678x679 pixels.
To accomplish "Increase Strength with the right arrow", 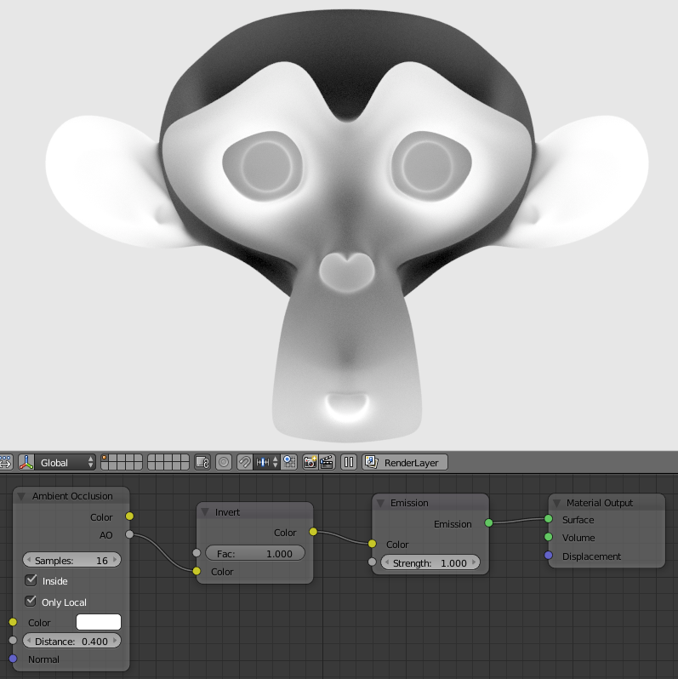I will (474, 562).
